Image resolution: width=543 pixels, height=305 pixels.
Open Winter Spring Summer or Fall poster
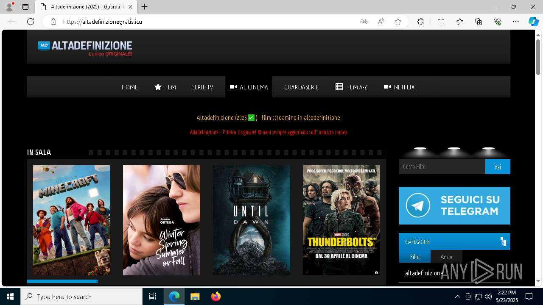point(162,220)
